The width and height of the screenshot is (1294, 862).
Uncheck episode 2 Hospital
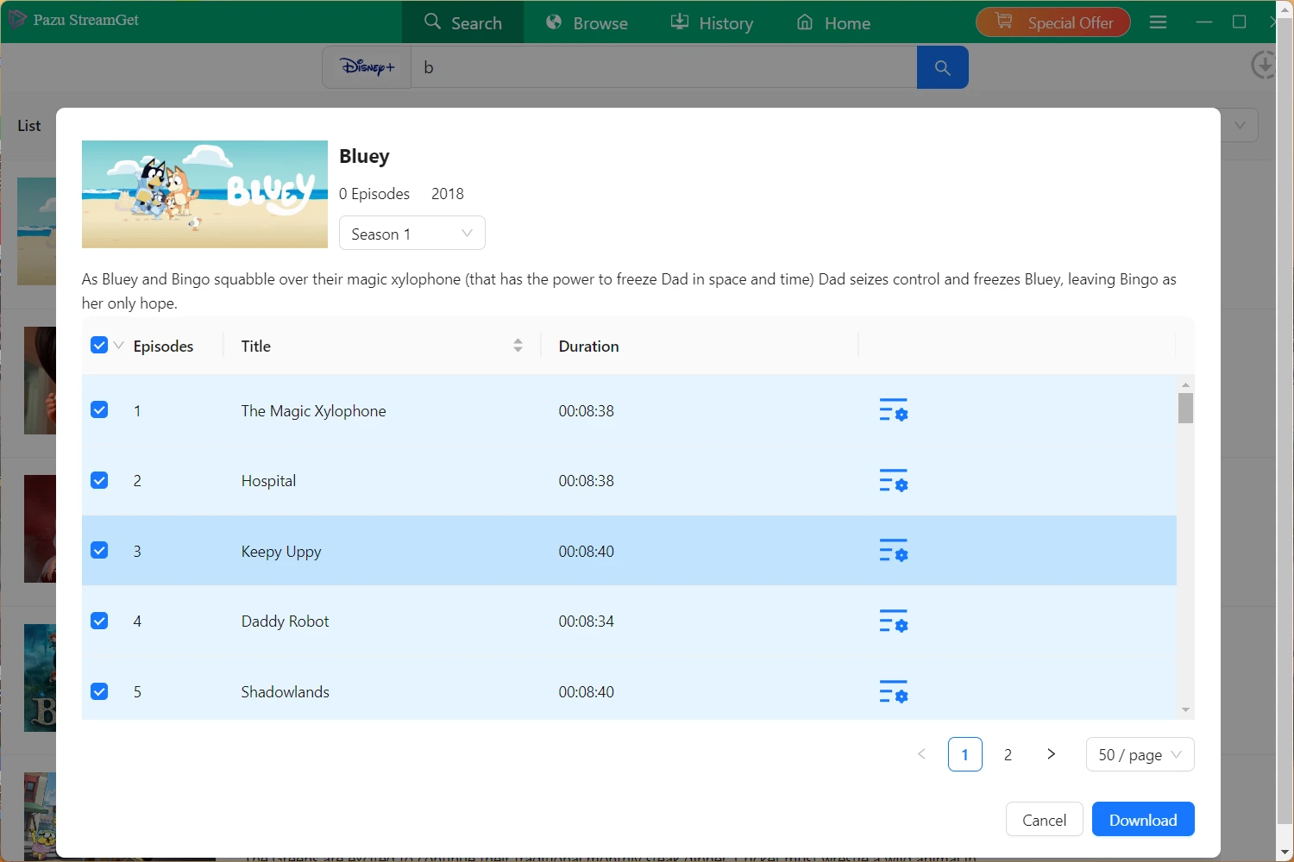pyautogui.click(x=99, y=480)
